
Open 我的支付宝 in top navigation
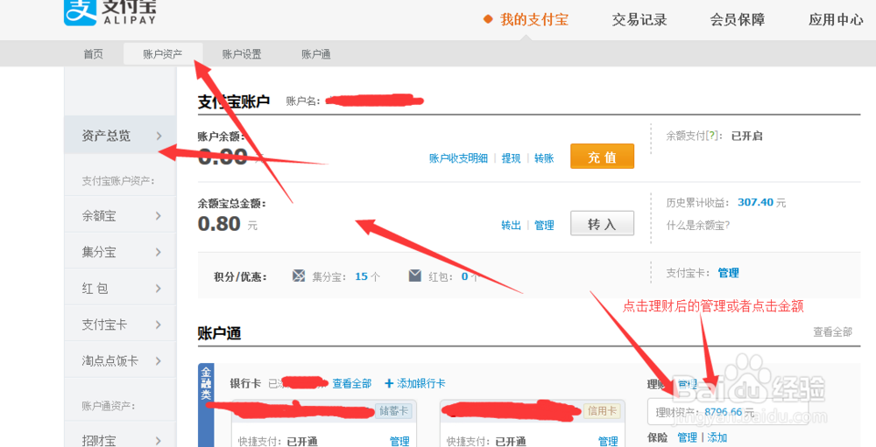(x=534, y=19)
